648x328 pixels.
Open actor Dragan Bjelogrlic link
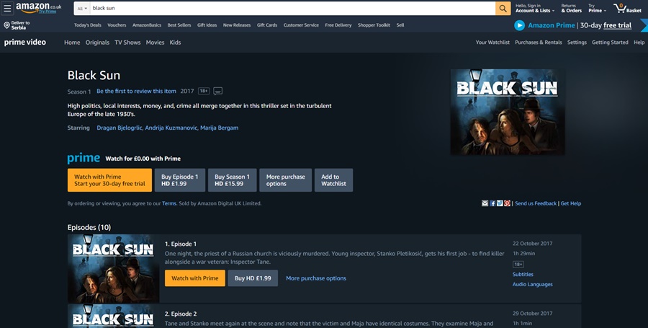click(x=119, y=128)
